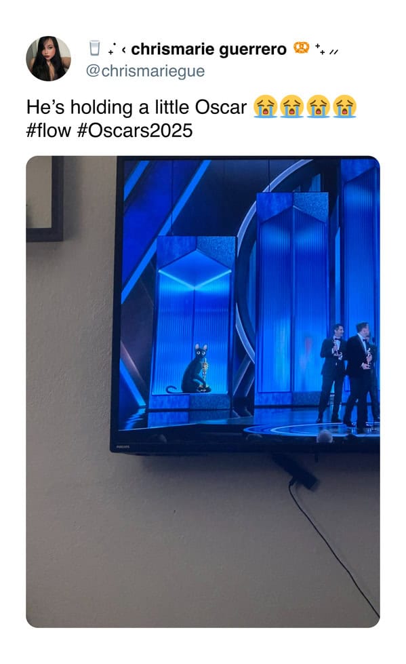Open the #Oscars2025 hashtag
This screenshot has width=406, height=664.
point(135,130)
